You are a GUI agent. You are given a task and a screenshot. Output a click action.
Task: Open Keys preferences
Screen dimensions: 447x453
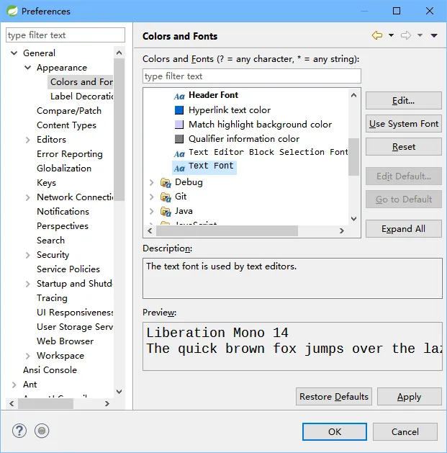(46, 183)
